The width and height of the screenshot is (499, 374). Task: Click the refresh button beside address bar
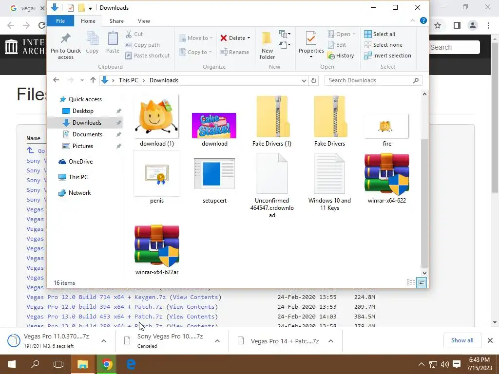[x=313, y=80]
